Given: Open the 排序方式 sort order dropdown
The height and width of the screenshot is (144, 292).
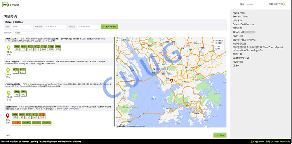Looking at the screenshot, I should click(x=23, y=33).
